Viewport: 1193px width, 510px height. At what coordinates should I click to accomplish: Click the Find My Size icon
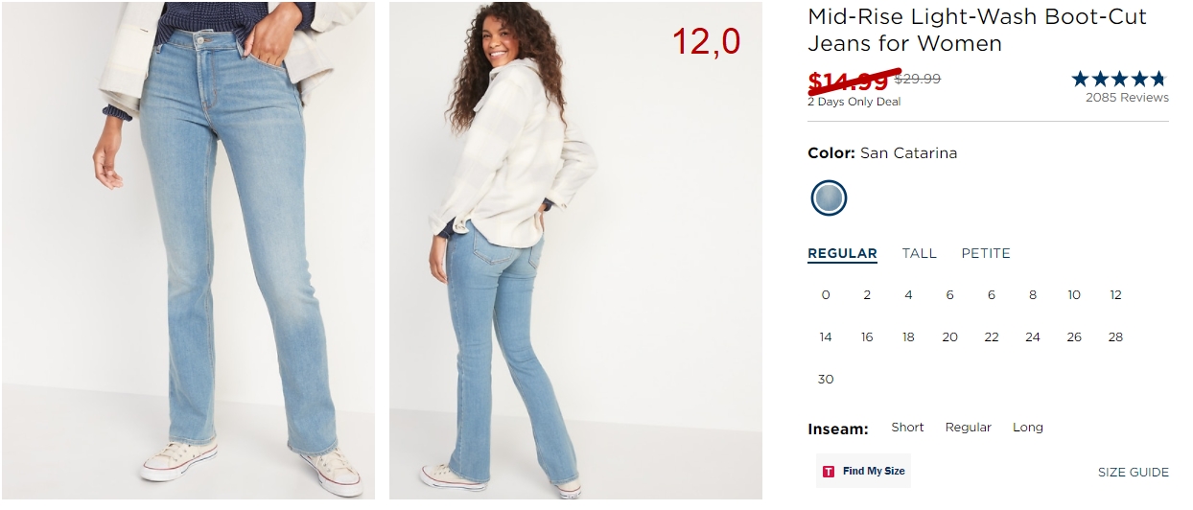point(829,472)
